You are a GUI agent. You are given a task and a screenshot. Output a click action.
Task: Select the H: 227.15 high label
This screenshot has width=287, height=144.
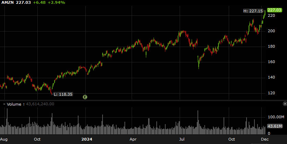(253, 11)
